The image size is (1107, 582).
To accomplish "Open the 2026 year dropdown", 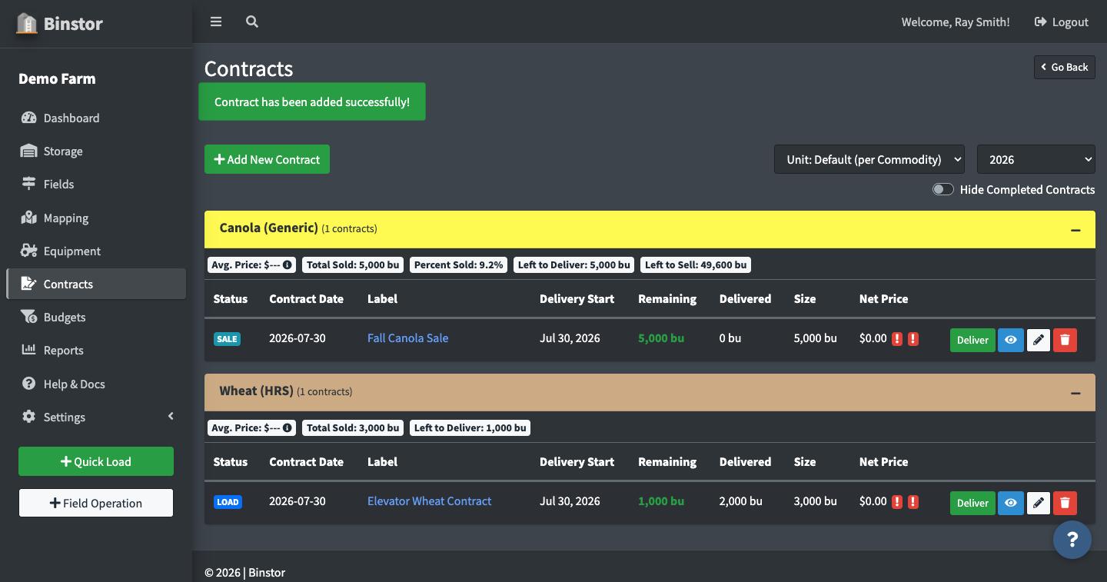I will point(1036,159).
